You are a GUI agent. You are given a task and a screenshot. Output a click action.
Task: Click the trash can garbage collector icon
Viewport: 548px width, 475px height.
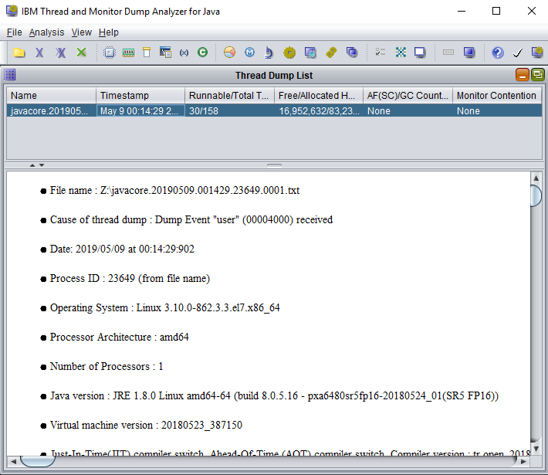[x=147, y=53]
